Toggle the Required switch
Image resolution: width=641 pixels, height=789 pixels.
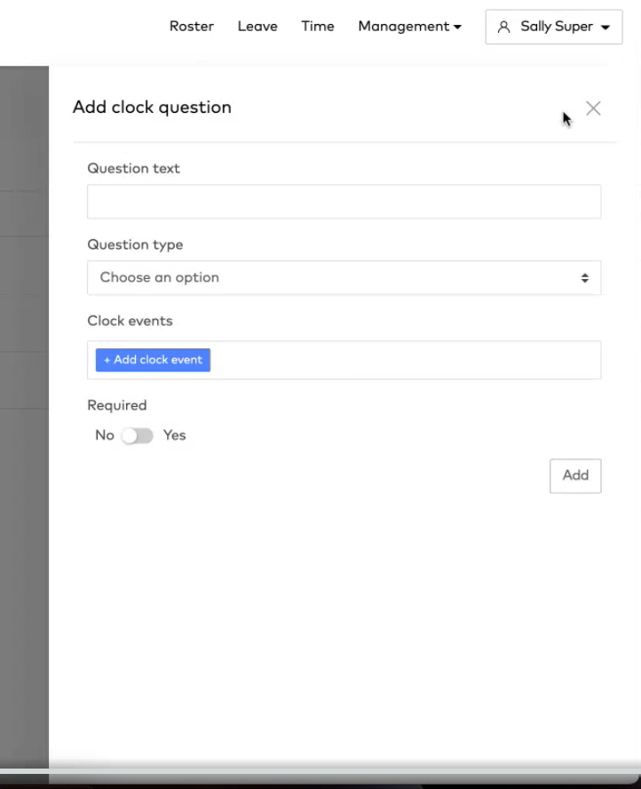pos(138,435)
